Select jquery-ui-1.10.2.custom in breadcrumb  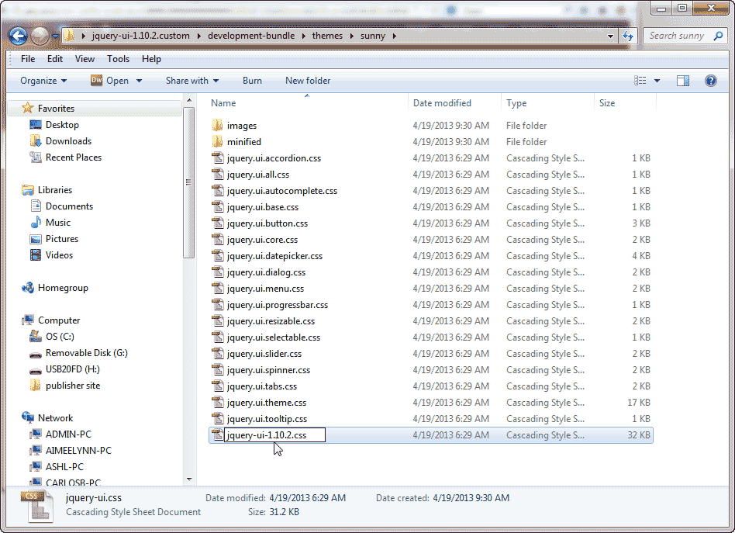pyautogui.click(x=140, y=36)
